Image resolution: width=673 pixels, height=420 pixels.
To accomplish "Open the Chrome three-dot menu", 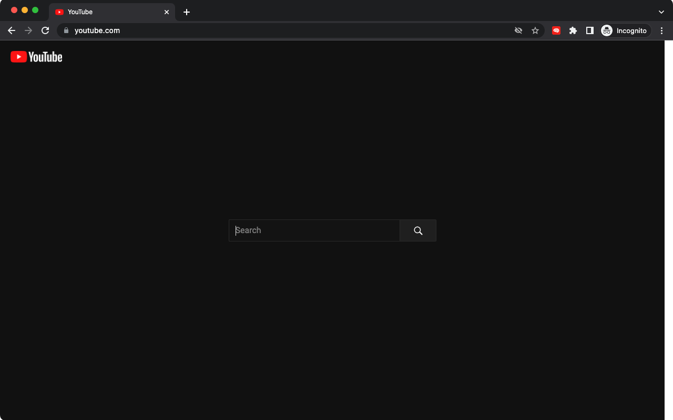I will [662, 30].
